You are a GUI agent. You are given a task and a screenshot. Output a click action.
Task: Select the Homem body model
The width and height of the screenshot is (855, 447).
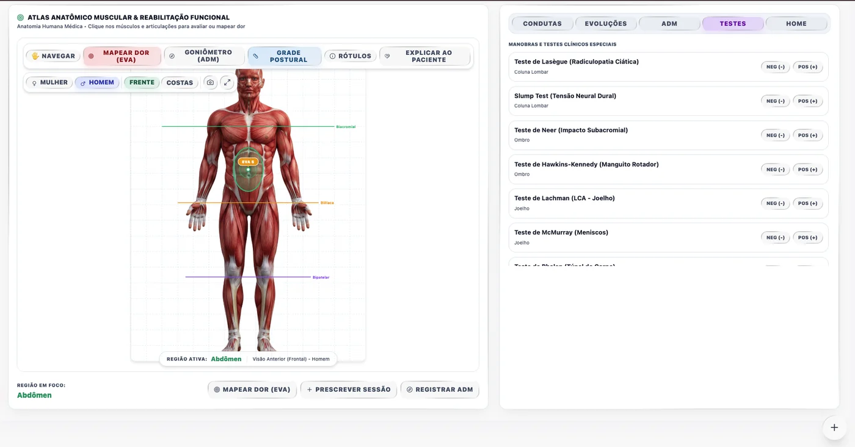pyautogui.click(x=96, y=82)
